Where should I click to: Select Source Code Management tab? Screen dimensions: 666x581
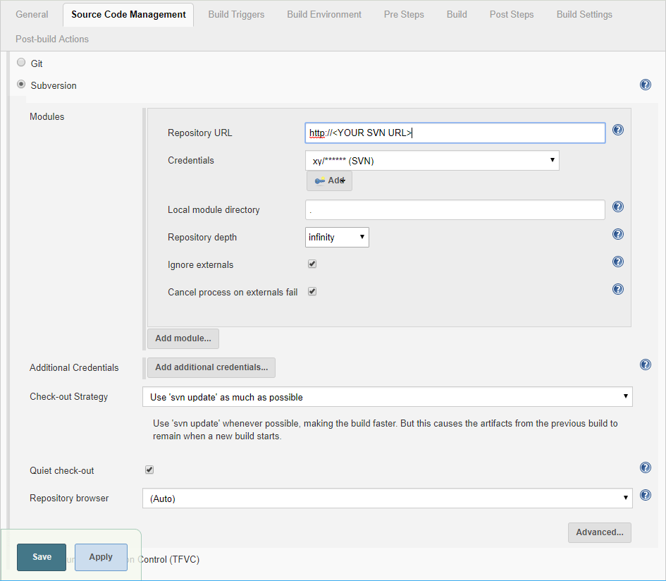tap(128, 14)
